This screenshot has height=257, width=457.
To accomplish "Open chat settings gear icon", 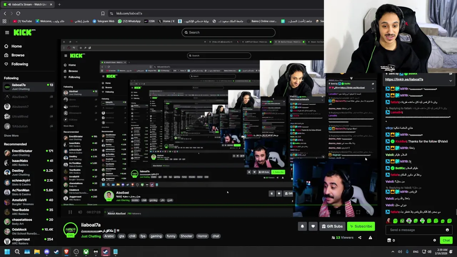I will 435,240.
